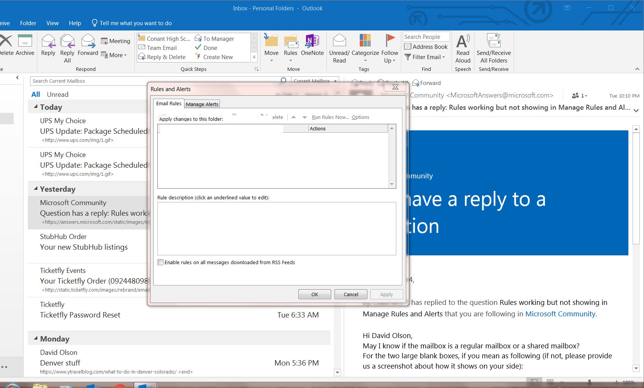Open the Address Book

426,46
